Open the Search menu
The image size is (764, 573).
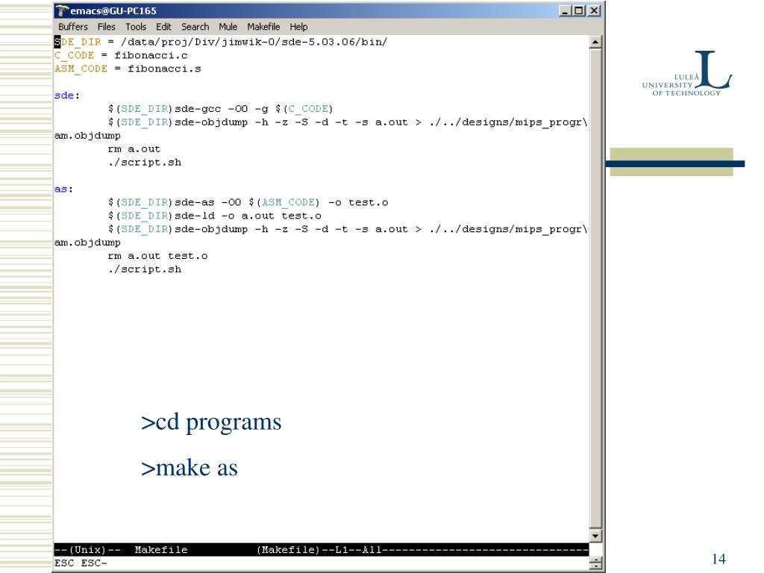click(195, 27)
